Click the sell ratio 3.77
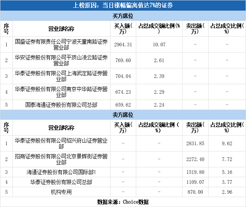246x207 pixels. pyautogui.click(x=227, y=182)
